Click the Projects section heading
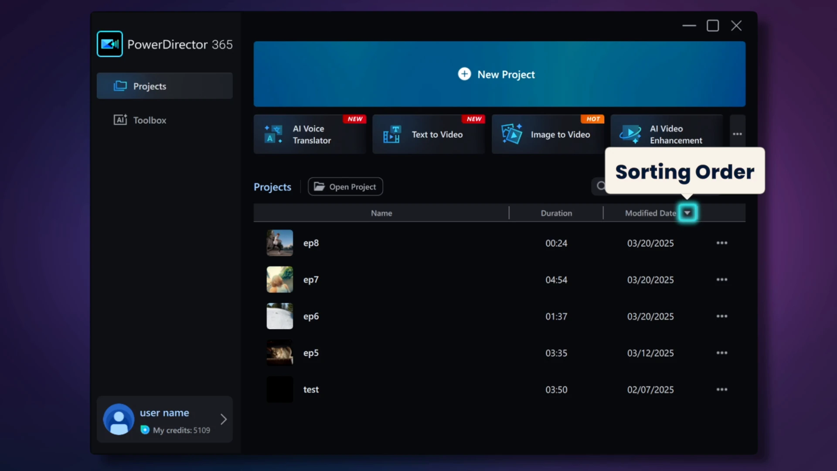The width and height of the screenshot is (837, 471). tap(272, 187)
